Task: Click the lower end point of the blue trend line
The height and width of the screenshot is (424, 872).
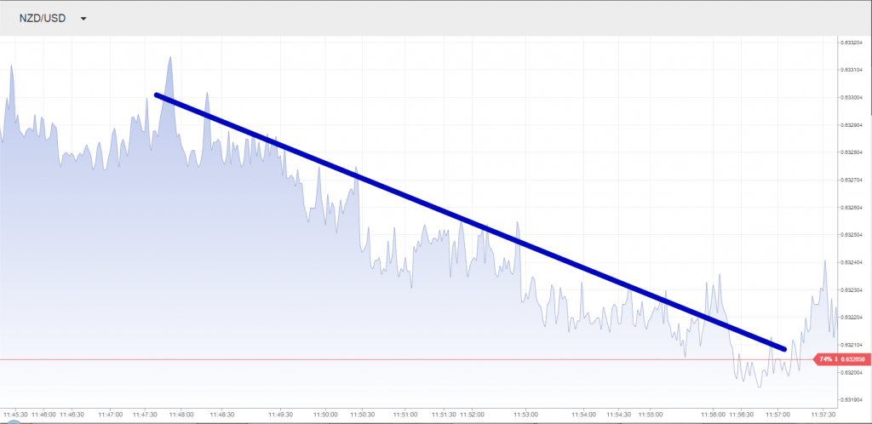Action: pos(783,348)
